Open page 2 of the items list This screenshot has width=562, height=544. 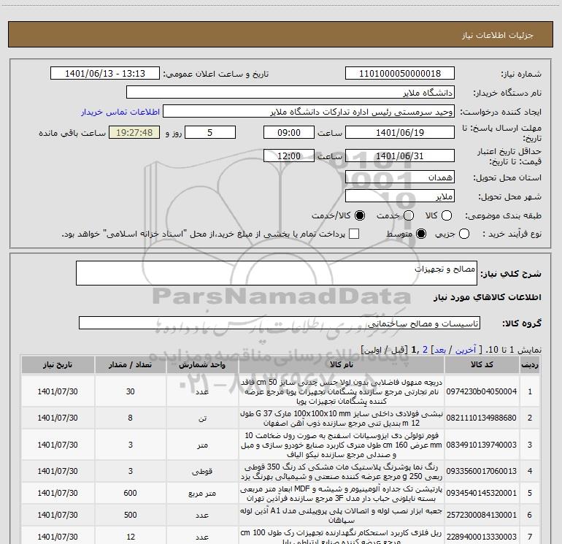[425, 350]
